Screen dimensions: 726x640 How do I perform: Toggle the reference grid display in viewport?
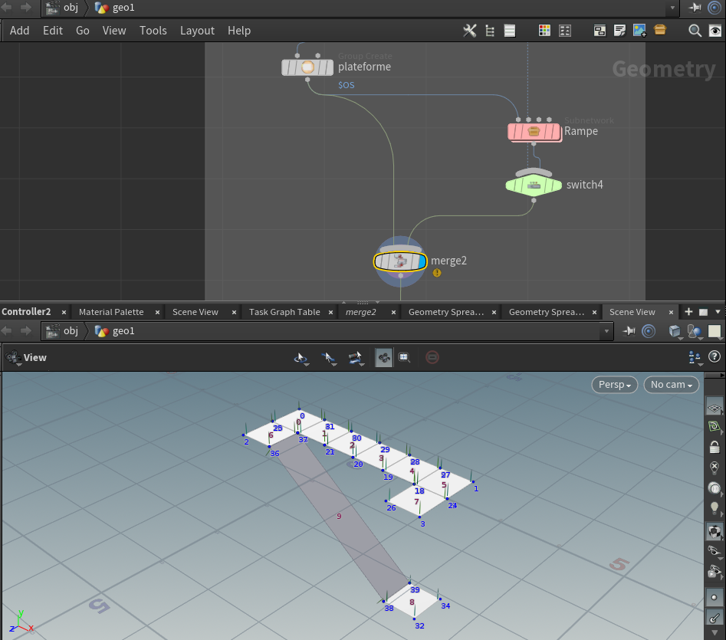(715, 407)
